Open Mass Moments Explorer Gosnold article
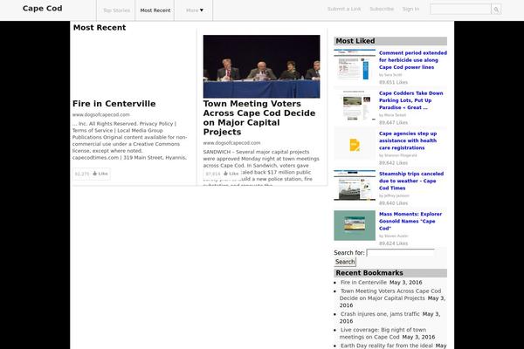The width and height of the screenshot is (524, 349). coord(410,221)
